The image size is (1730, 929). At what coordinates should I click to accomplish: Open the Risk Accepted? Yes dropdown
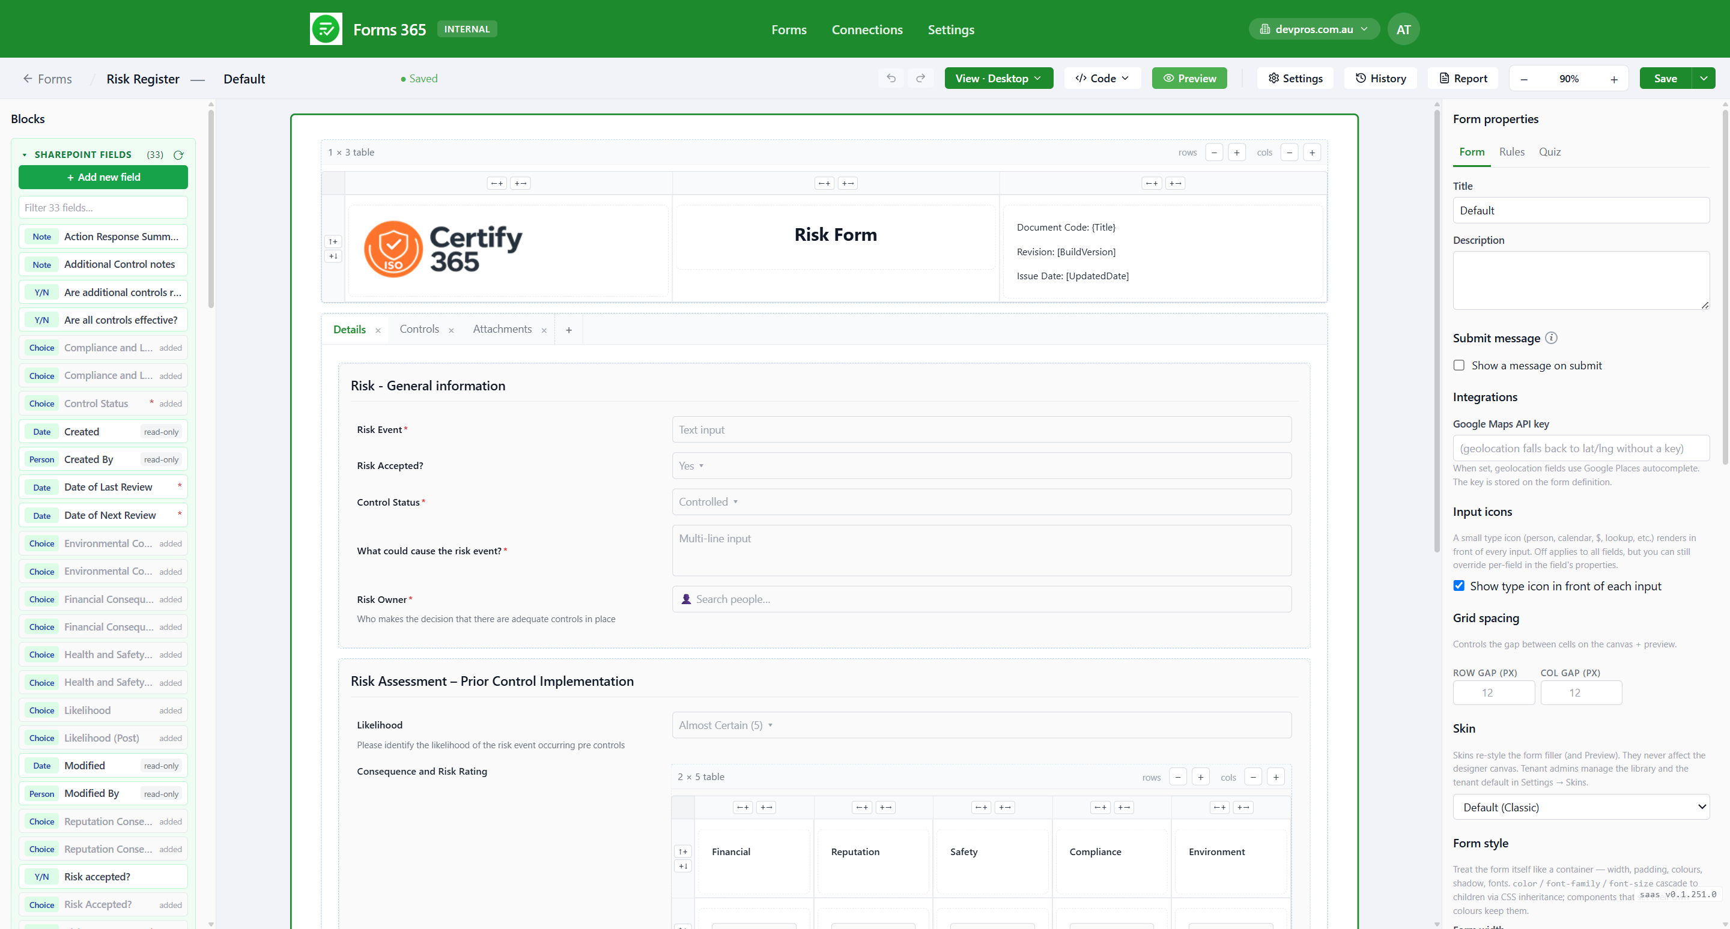click(x=981, y=466)
